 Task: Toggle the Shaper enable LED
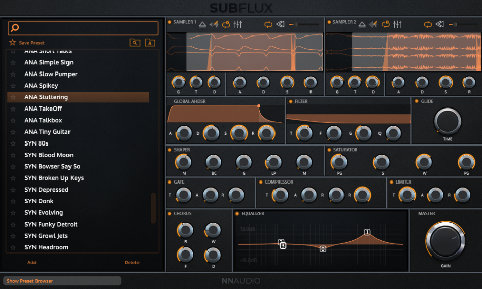[169, 150]
